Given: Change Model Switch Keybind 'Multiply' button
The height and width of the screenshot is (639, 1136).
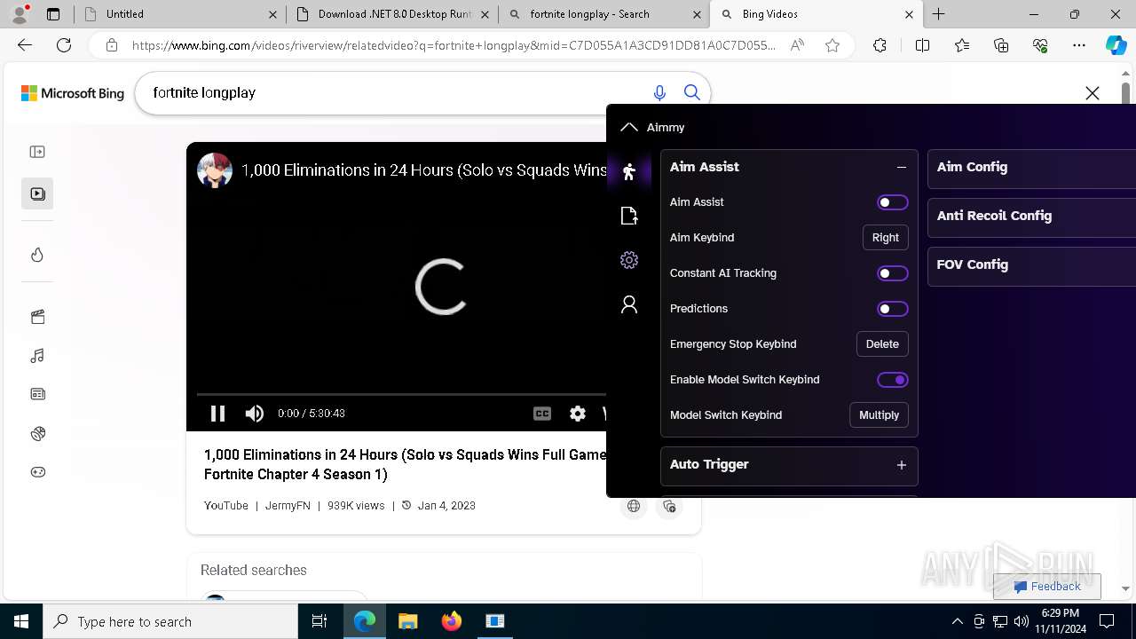Looking at the screenshot, I should click(x=879, y=415).
